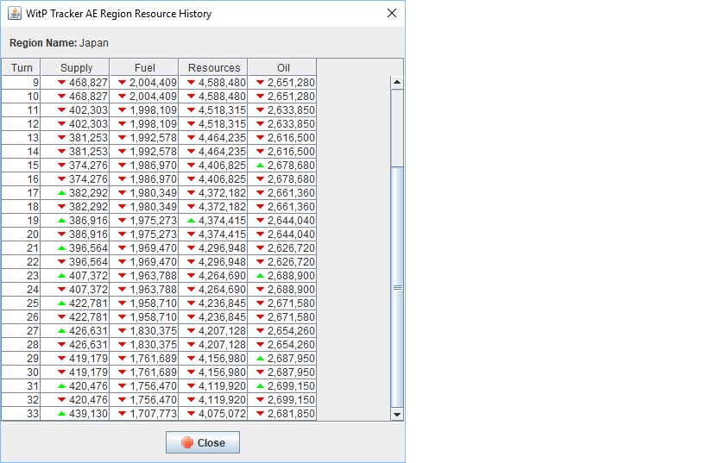Click the green up arrow beside Supply 439,130
The image size is (707, 463).
(62, 414)
